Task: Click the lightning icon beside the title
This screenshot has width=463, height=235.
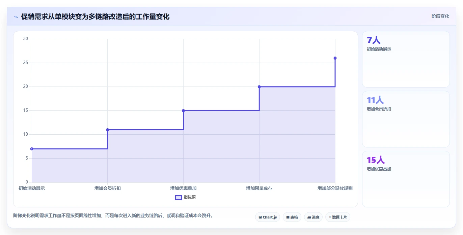Action: tap(16, 16)
